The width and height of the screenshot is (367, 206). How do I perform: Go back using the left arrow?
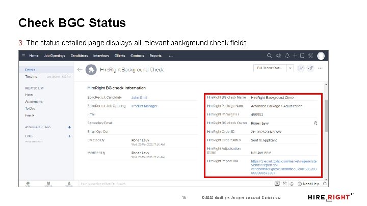pos(80,70)
